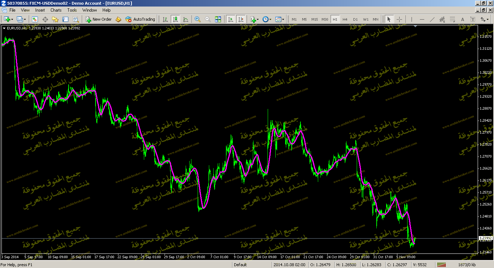The image size is (494, 268).
Task: Select the H1 timeframe
Action: [335, 19]
